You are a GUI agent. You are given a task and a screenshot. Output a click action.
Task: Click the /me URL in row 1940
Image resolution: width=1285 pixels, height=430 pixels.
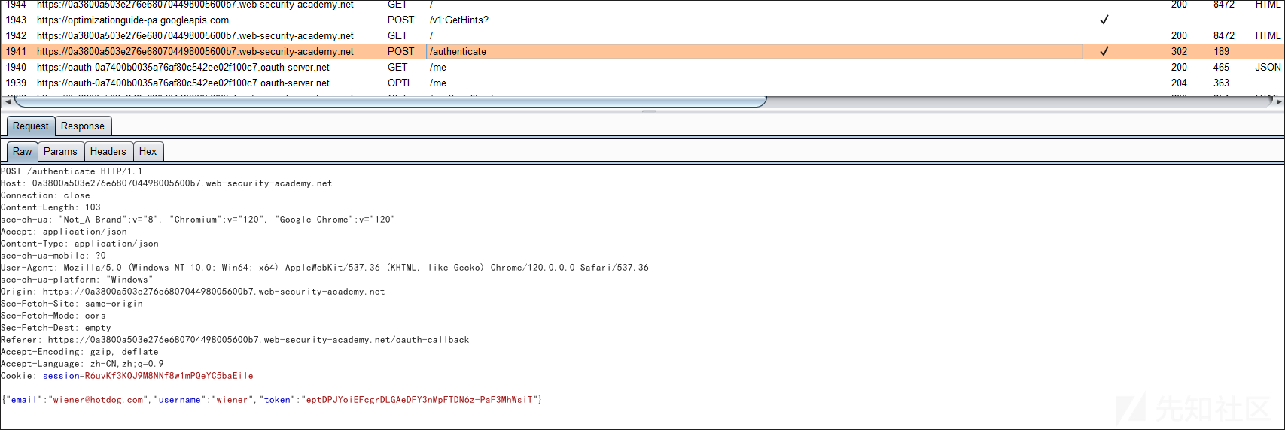(x=438, y=67)
